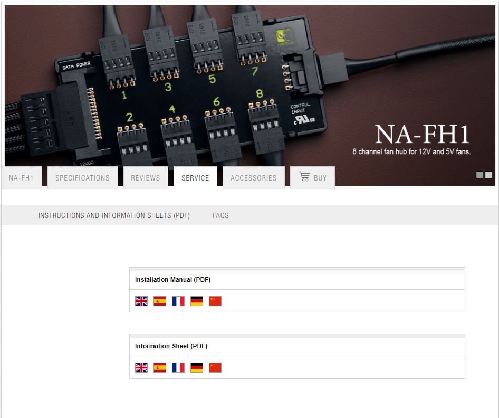This screenshot has height=418, width=499.
Task: Open Instructions and Information Sheets (PDF) section
Action: [x=114, y=215]
